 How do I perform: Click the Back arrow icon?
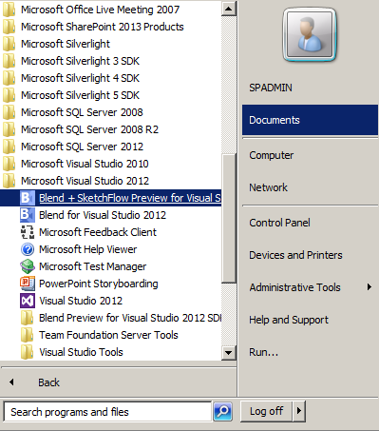click(x=11, y=382)
